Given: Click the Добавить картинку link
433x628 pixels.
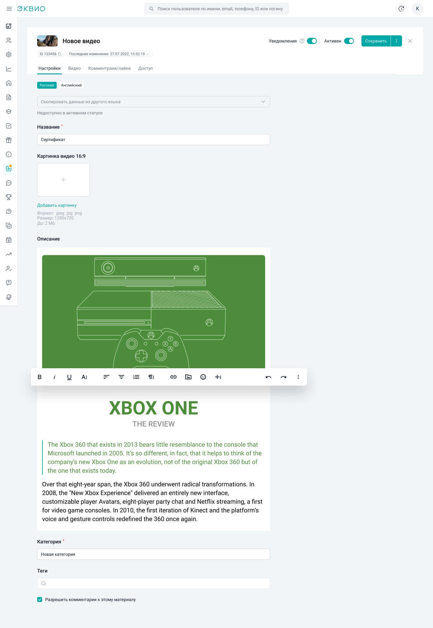Looking at the screenshot, I should 57,205.
